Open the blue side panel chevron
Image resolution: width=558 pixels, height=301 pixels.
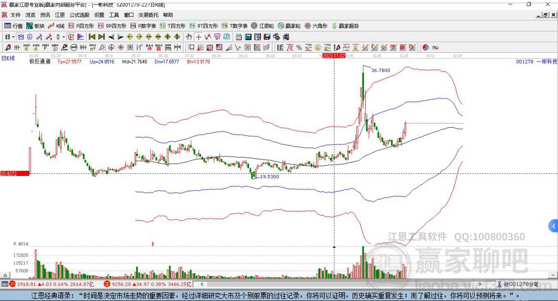[x=553, y=226]
